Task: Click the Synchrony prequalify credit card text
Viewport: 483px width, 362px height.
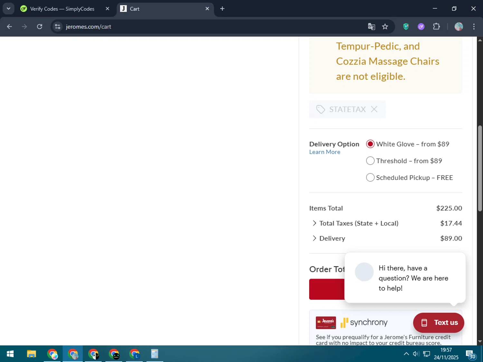Action: [x=383, y=340]
